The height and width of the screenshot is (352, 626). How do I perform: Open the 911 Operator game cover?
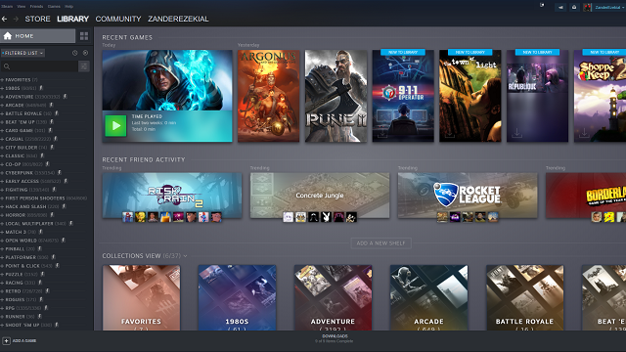click(403, 96)
